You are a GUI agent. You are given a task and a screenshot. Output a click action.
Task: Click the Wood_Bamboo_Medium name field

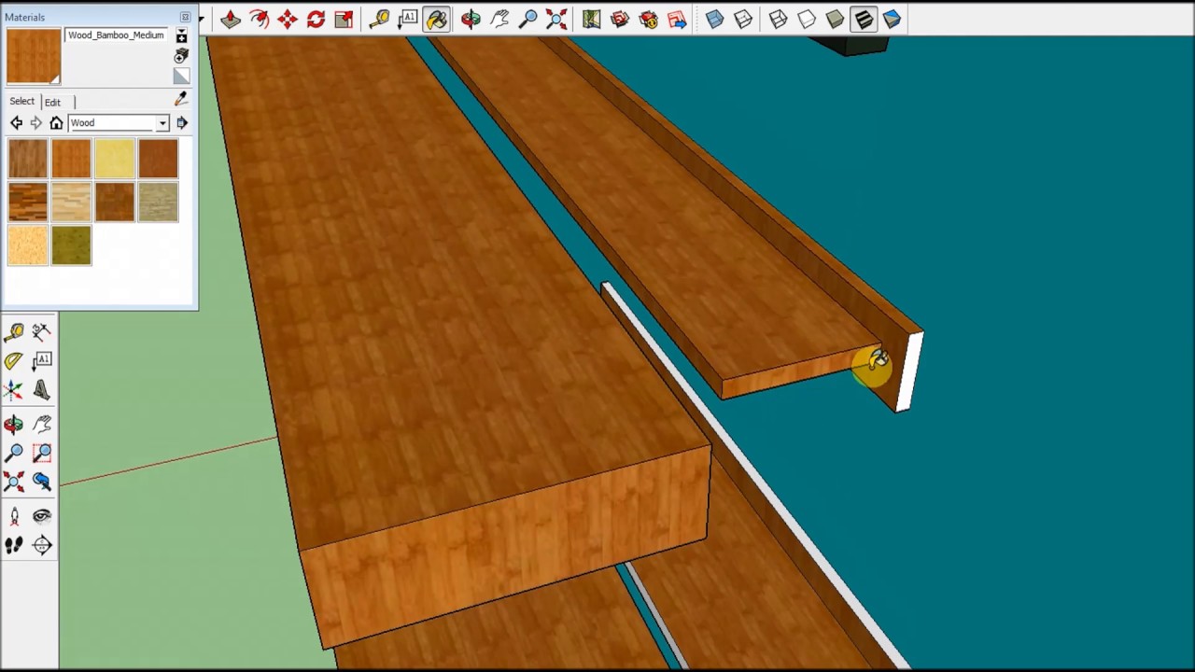tap(116, 35)
